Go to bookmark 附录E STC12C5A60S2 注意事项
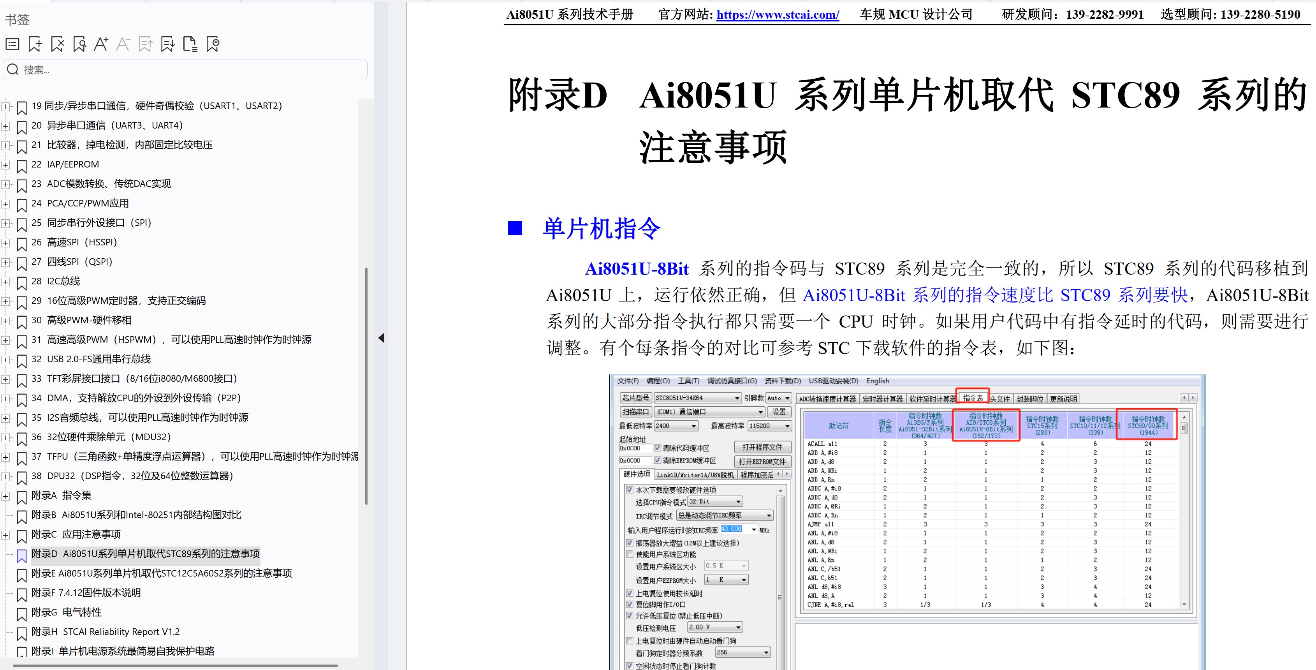The height and width of the screenshot is (670, 1316). 162,573
